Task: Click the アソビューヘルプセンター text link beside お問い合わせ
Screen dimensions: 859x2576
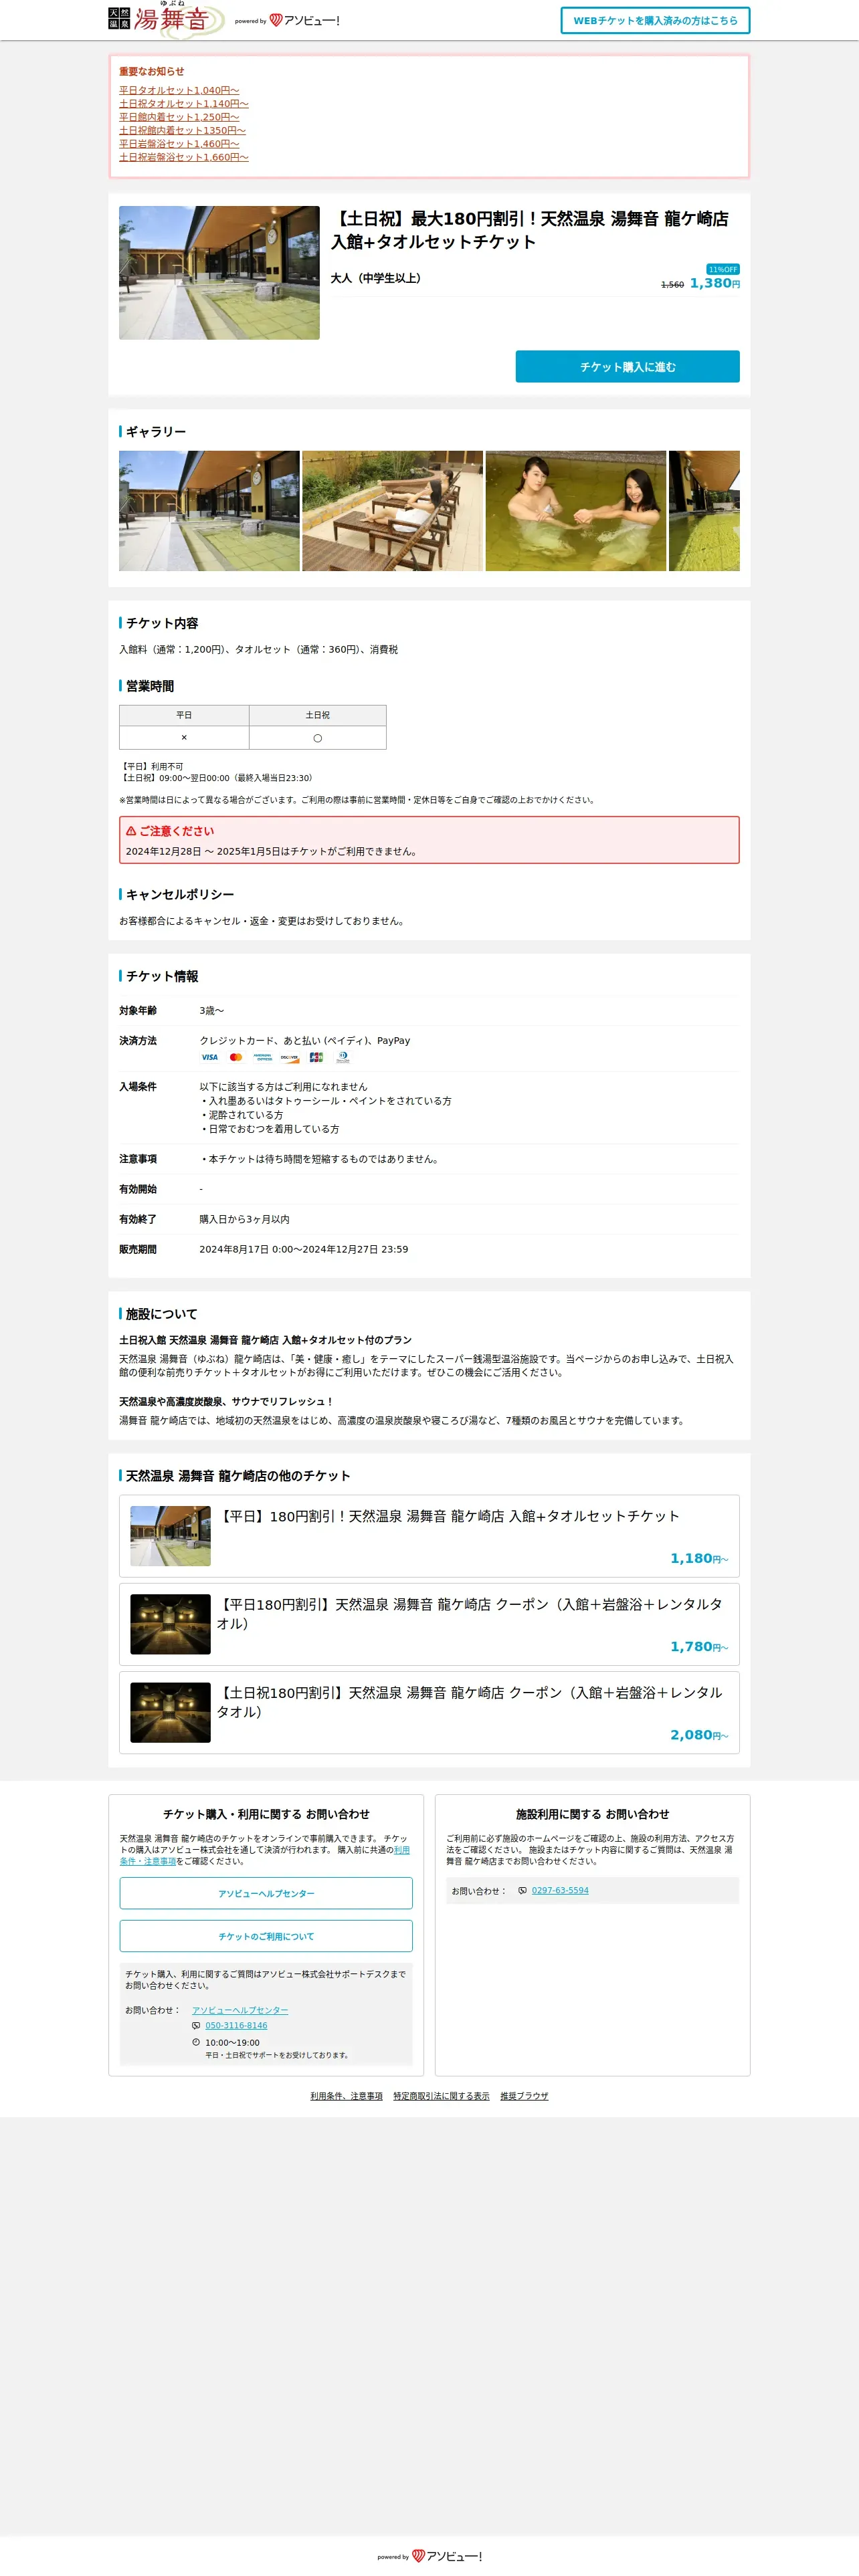Action: tap(240, 2010)
